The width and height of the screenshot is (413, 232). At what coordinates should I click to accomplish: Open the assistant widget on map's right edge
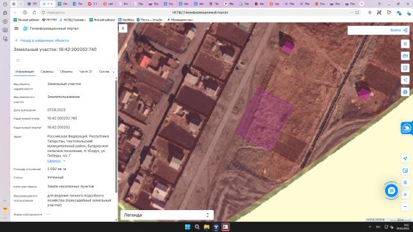pyautogui.click(x=407, y=128)
